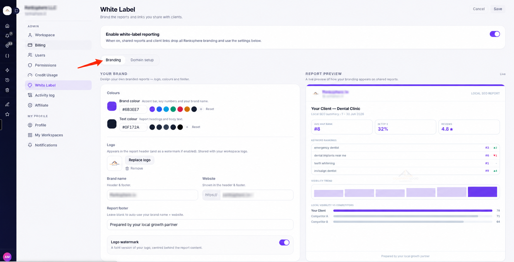Reset the text colour

[196, 127]
